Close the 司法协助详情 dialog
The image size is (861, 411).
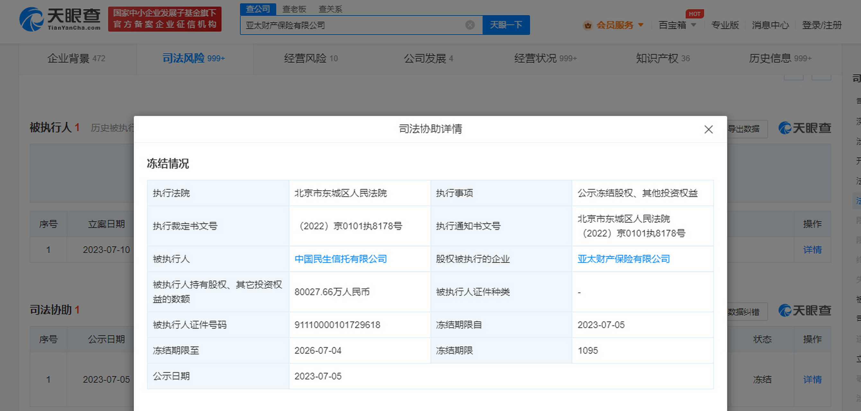point(708,129)
